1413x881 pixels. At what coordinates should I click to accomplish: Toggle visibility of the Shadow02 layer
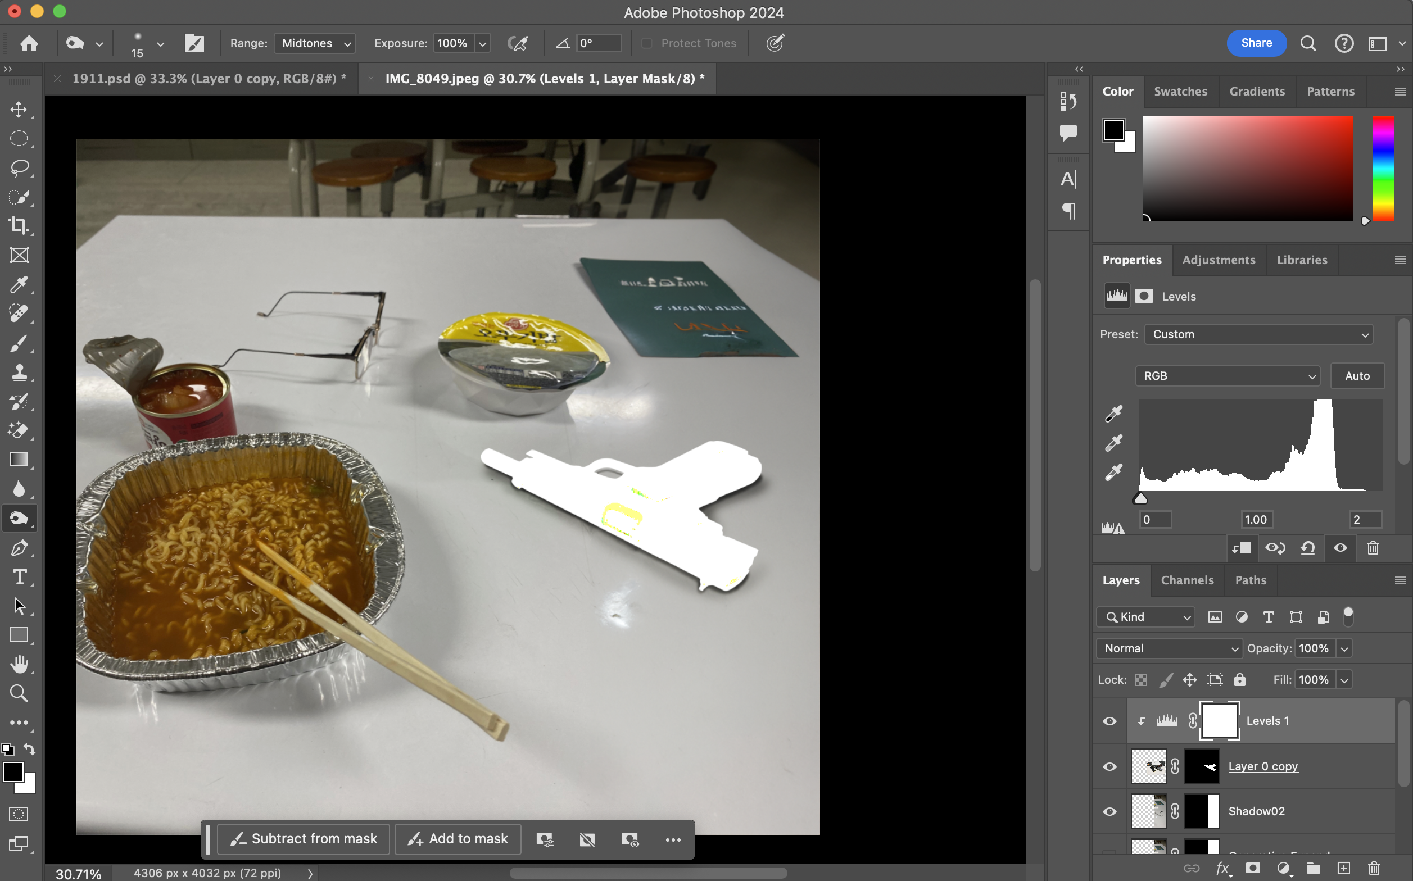pyautogui.click(x=1109, y=812)
